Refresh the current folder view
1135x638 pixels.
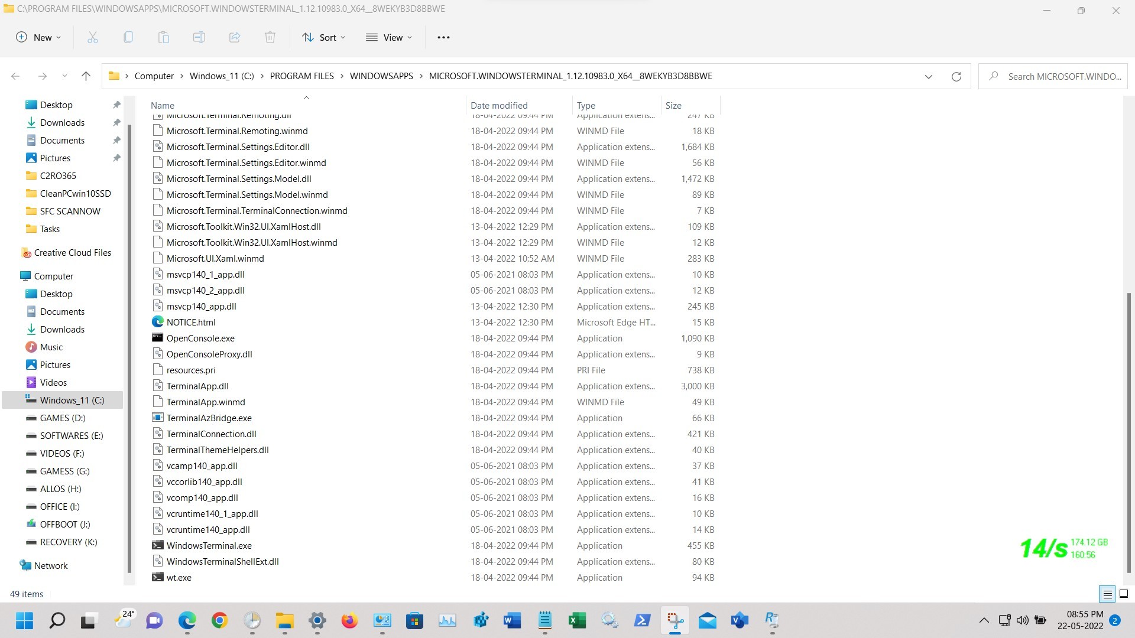point(956,76)
